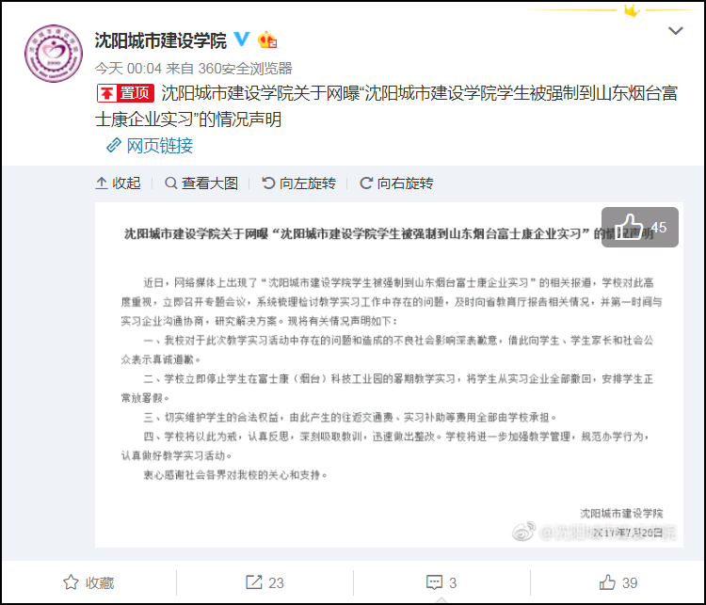Click the post timestamp 今天 00:04
The width and height of the screenshot is (706, 605).
tap(128, 69)
